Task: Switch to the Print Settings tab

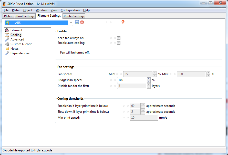Action: (25, 16)
